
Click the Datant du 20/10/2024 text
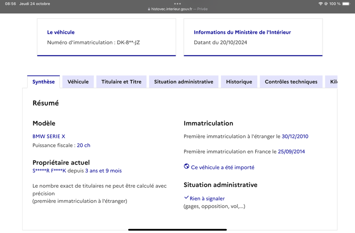click(220, 42)
